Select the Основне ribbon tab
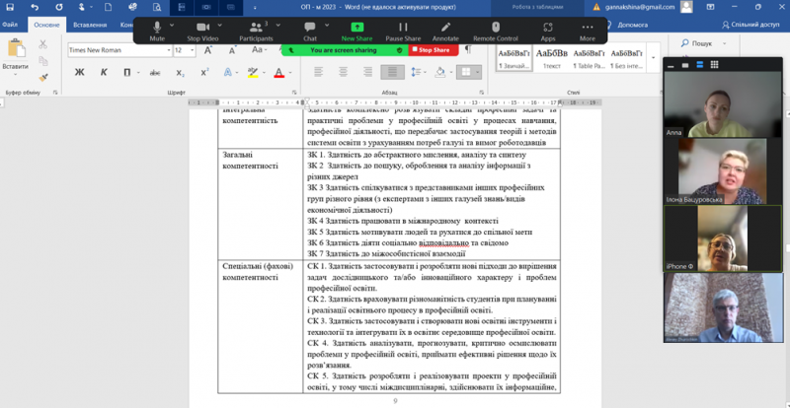The image size is (790, 408). (46, 25)
